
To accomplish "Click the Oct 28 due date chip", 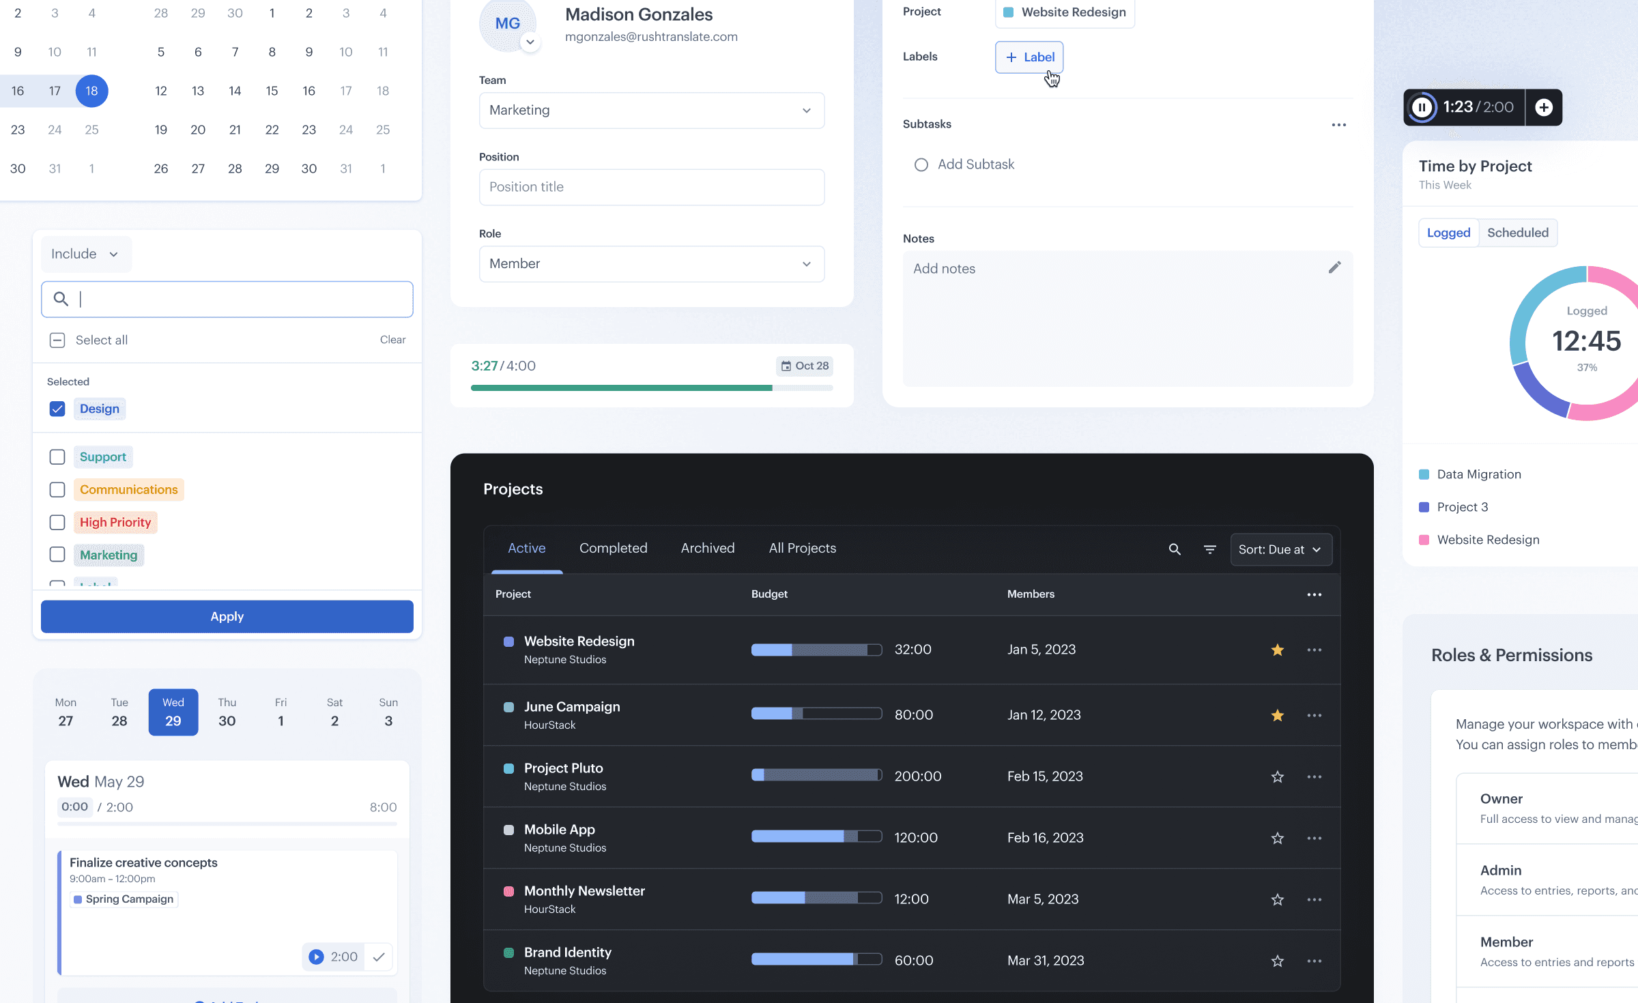I will (x=805, y=366).
